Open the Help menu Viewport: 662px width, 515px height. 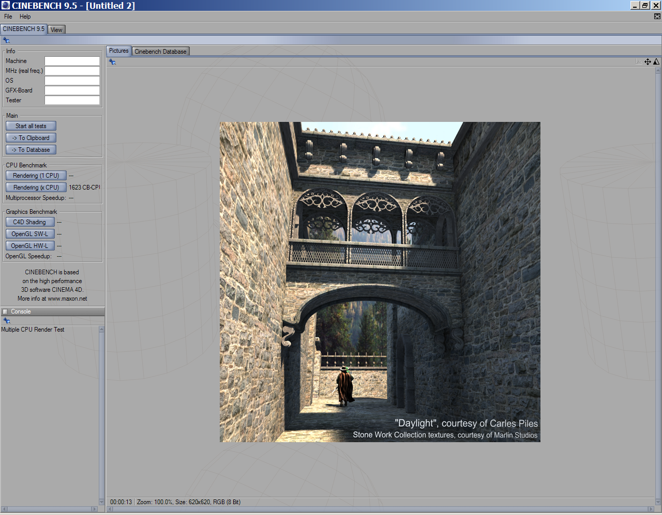[x=25, y=17]
